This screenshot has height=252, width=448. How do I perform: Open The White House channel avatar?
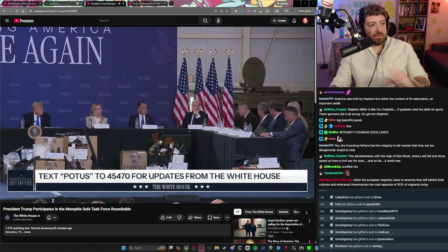7,217
